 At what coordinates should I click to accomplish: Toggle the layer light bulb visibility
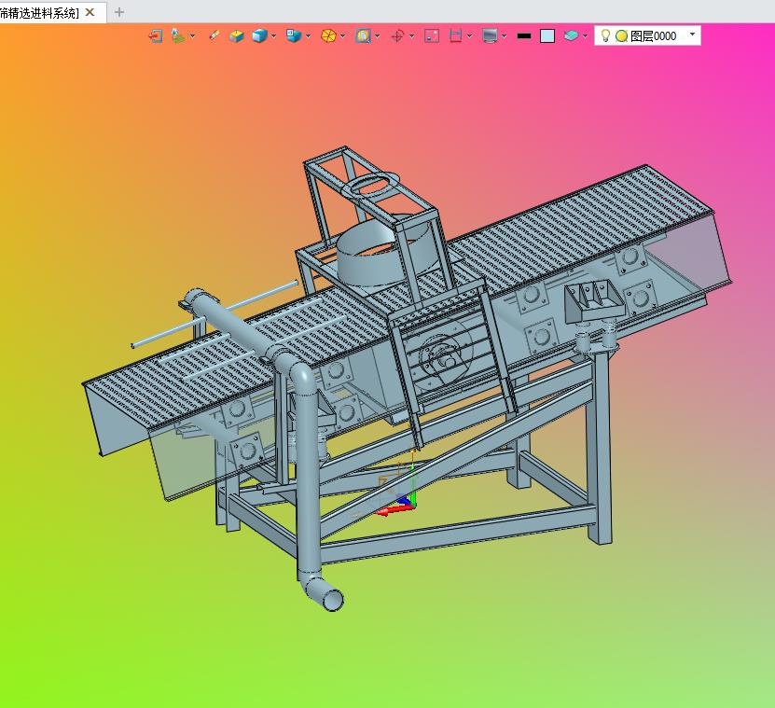tap(605, 35)
